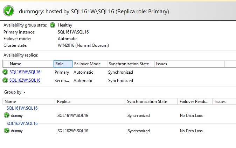Open the SQL162W\SQL16 replica link
The height and width of the screenshot is (148, 236).
point(25,80)
